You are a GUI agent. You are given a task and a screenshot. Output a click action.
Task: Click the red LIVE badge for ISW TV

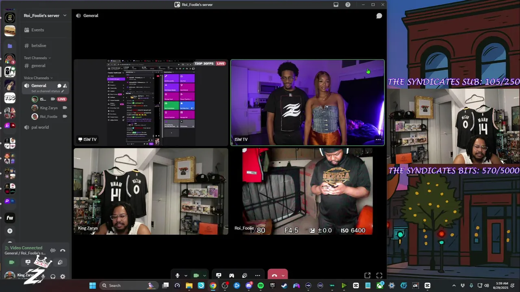62,99
